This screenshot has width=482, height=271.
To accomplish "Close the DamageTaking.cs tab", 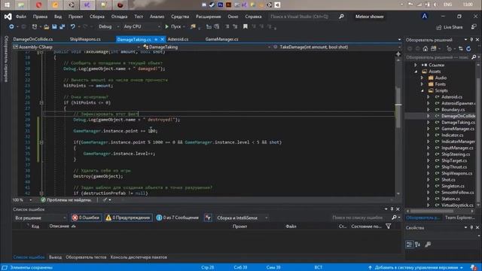I will coord(162,39).
